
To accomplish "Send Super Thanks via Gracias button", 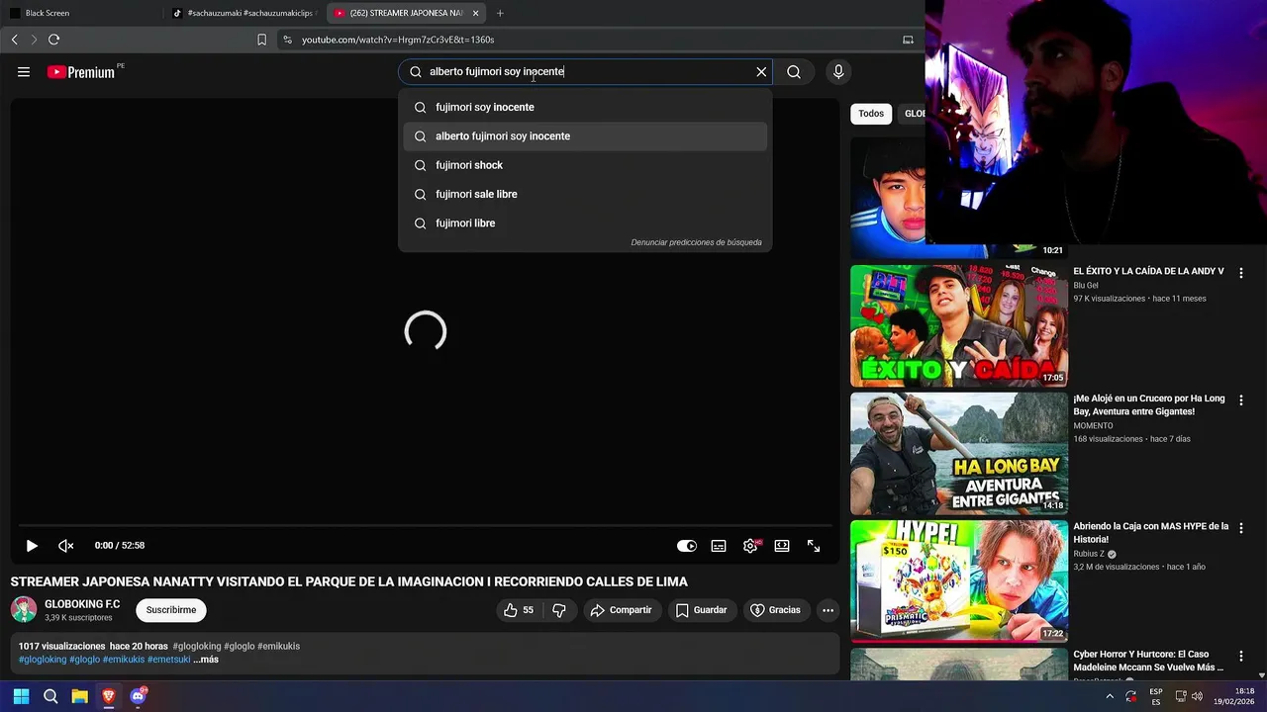I will click(x=775, y=610).
